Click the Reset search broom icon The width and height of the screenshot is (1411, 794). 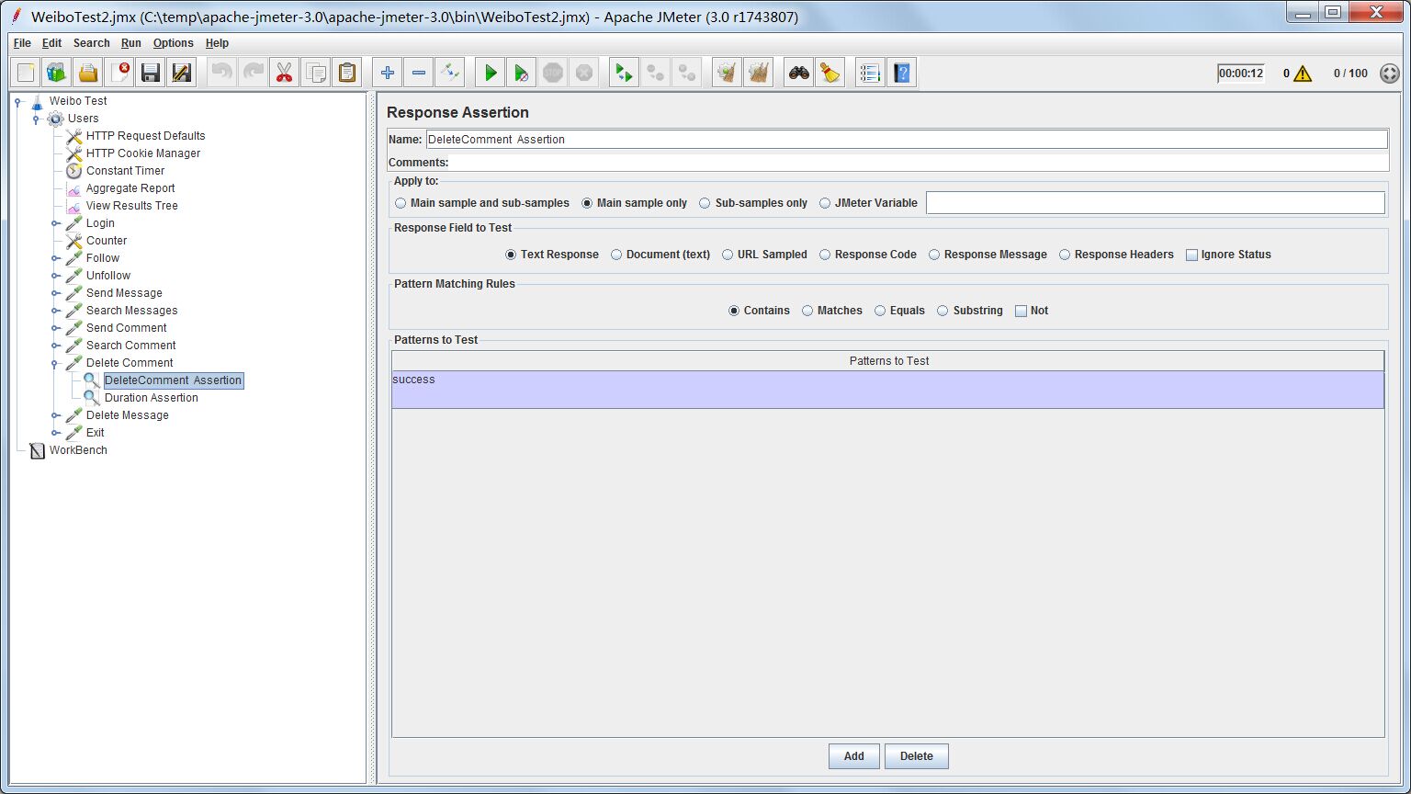830,73
